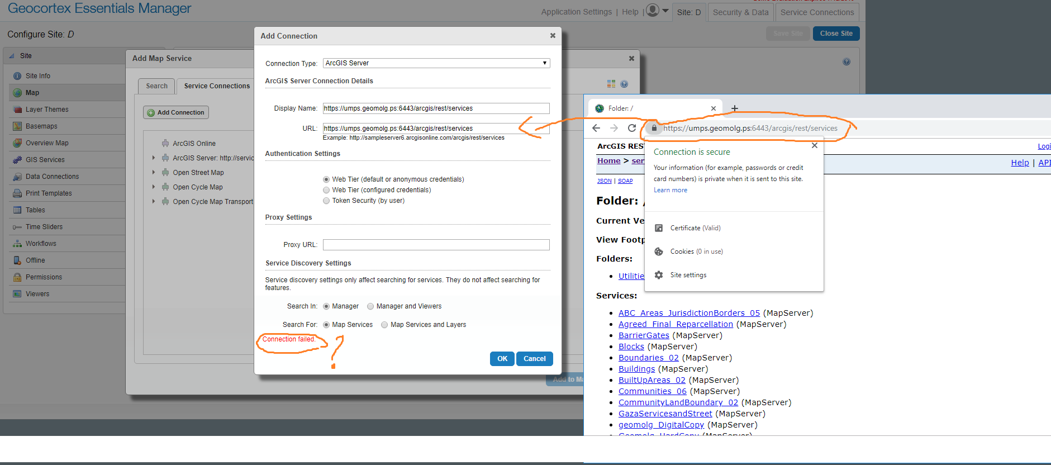Click the Viewers icon
Viewport: 1051px width, 465px height.
pyautogui.click(x=17, y=294)
